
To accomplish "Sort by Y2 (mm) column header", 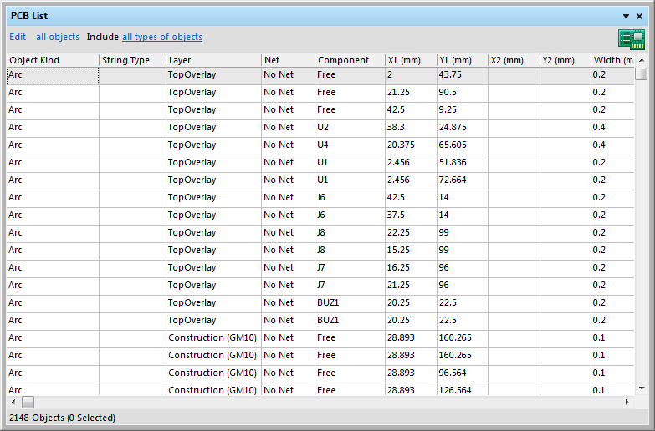I will [565, 60].
